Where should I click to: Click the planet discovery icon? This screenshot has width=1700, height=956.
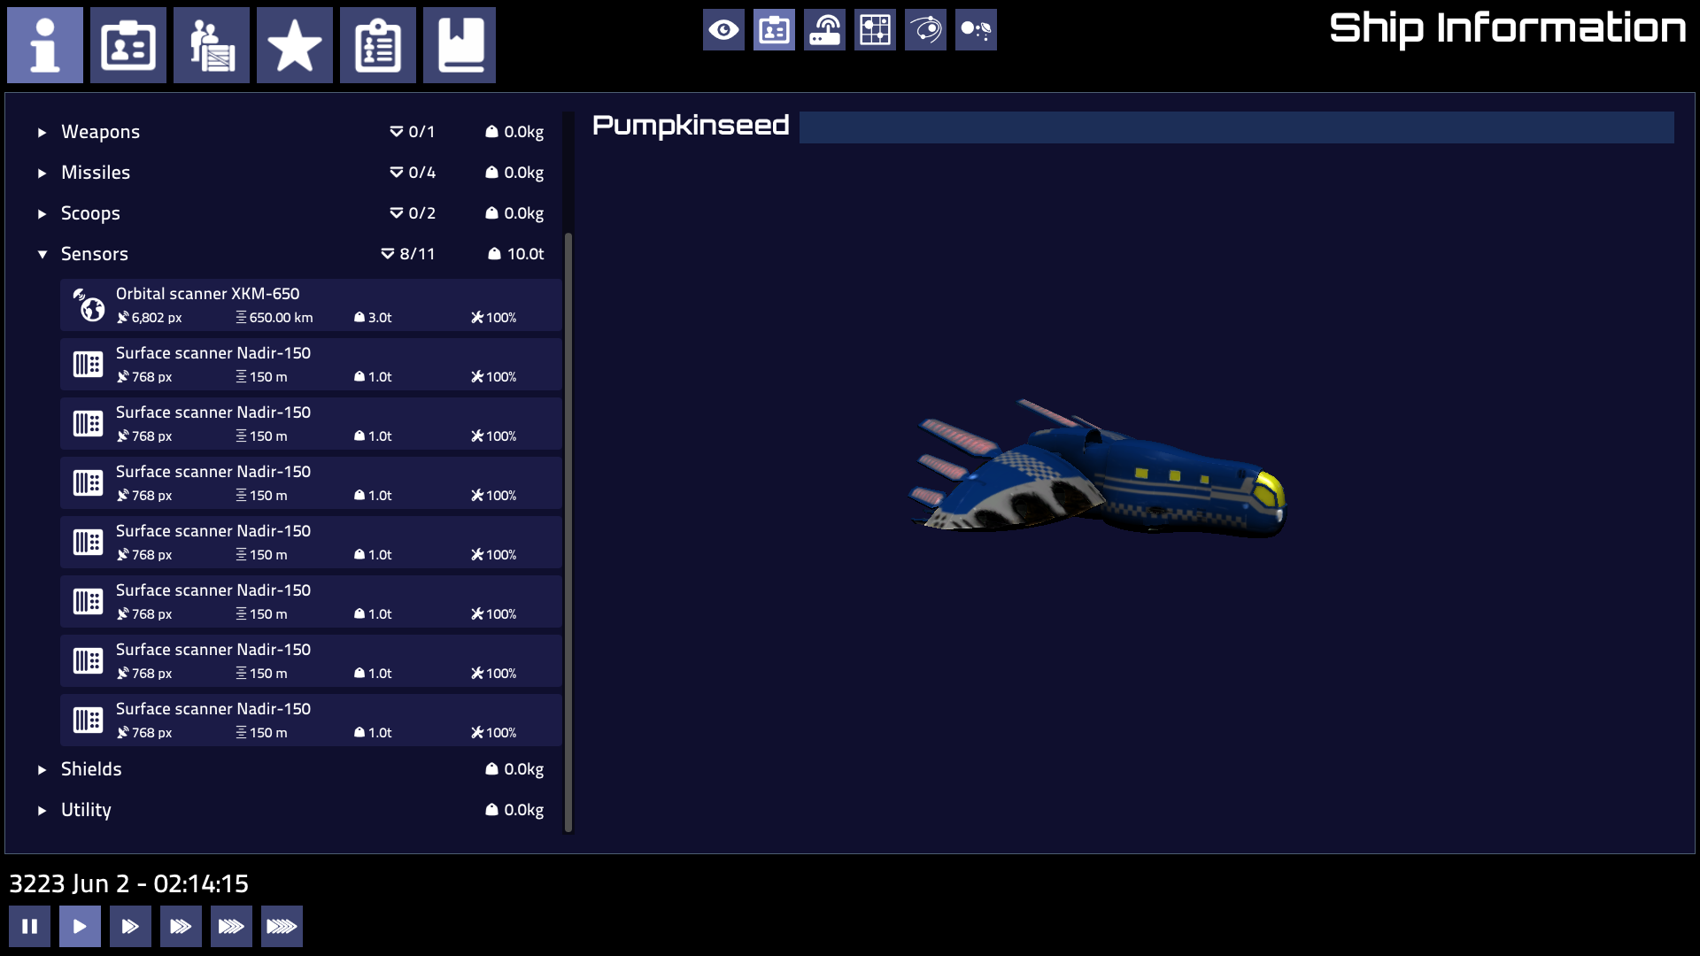pos(975,29)
